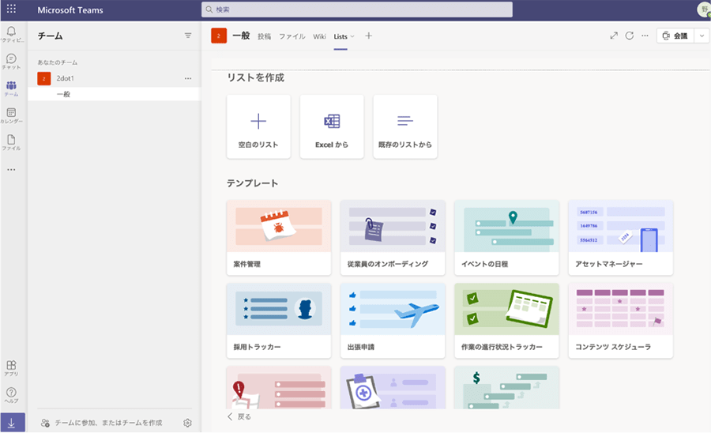Open more options for 2dot1 team
The image size is (711, 433).
(188, 78)
